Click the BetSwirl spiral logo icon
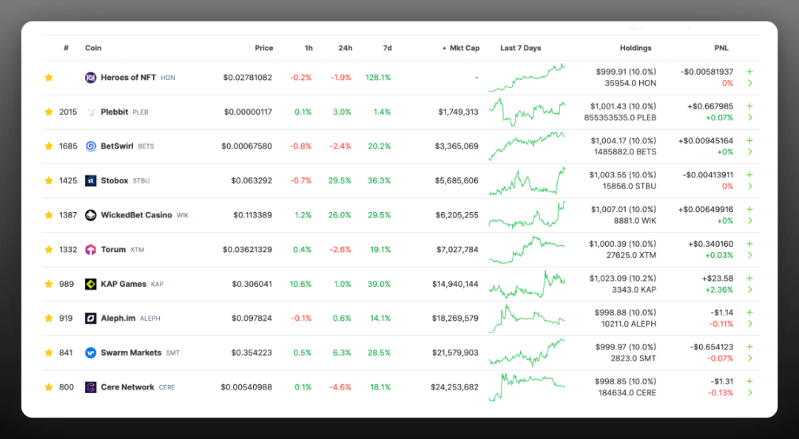The image size is (799, 439). pyautogui.click(x=90, y=146)
